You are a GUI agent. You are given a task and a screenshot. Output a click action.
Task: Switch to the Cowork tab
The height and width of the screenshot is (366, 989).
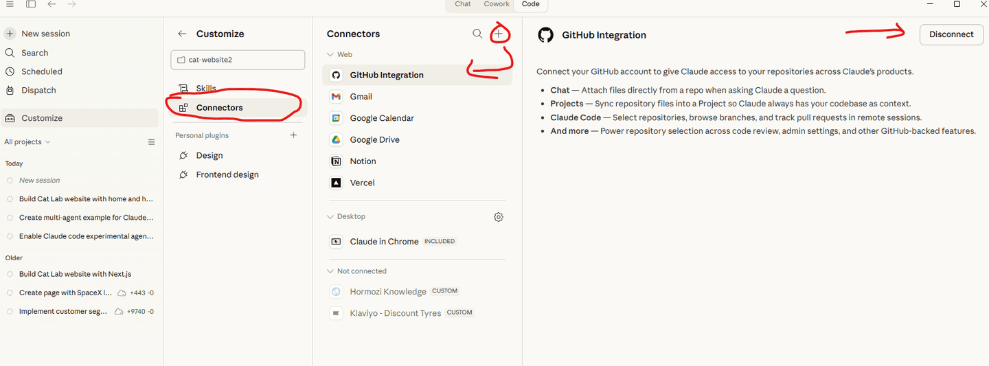point(497,4)
